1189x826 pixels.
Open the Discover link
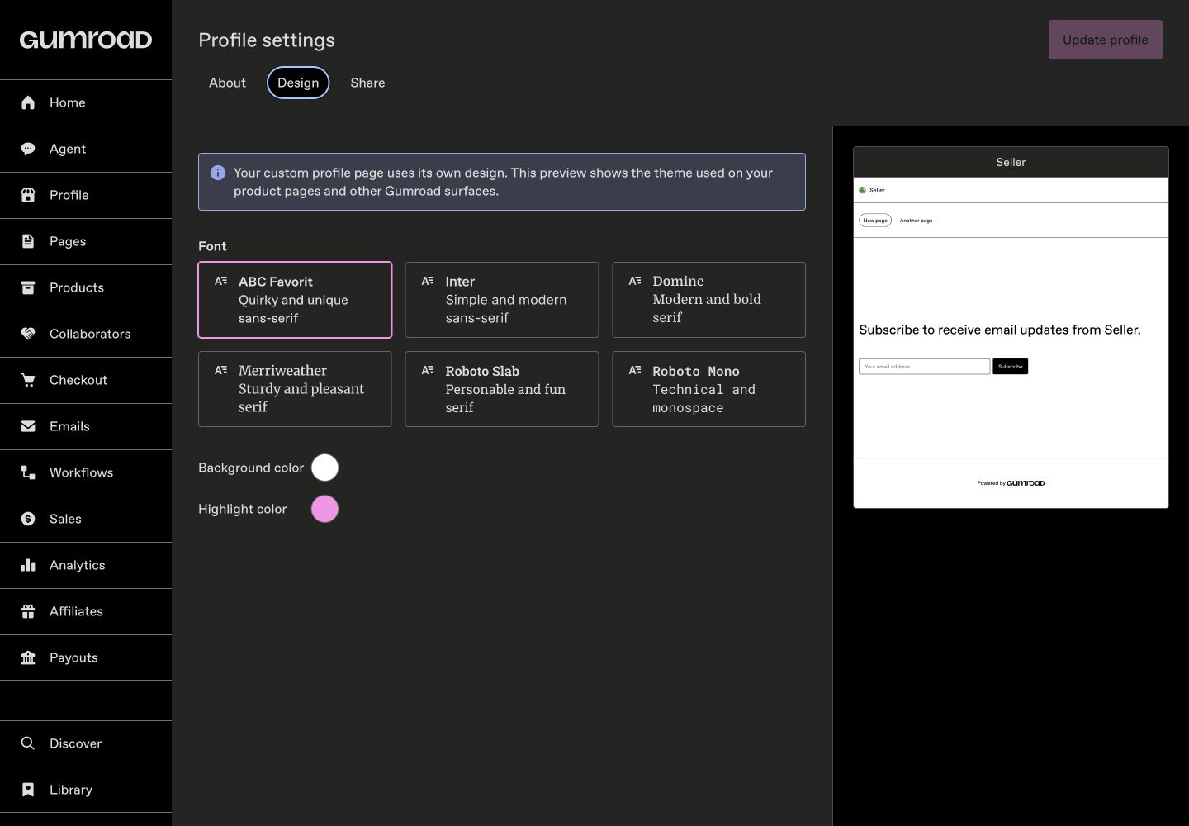tap(86, 743)
